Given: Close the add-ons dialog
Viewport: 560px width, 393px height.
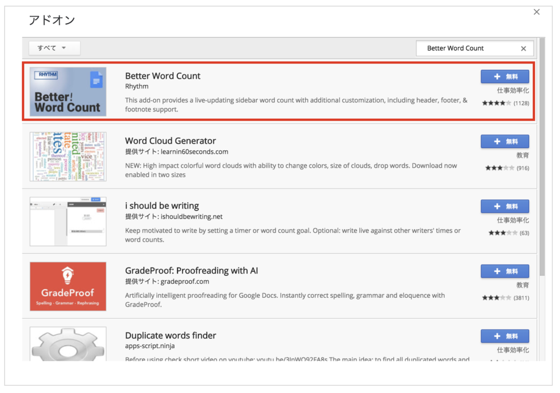Looking at the screenshot, I should [536, 12].
